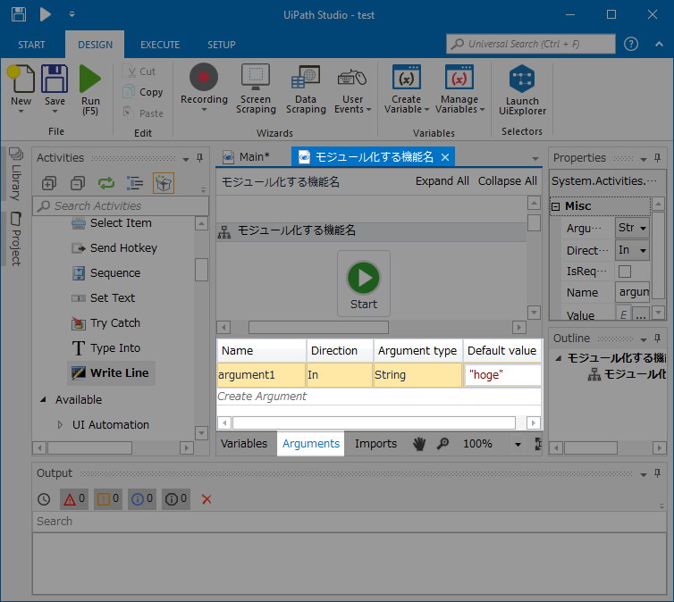Click Expand All in the designer

(442, 181)
